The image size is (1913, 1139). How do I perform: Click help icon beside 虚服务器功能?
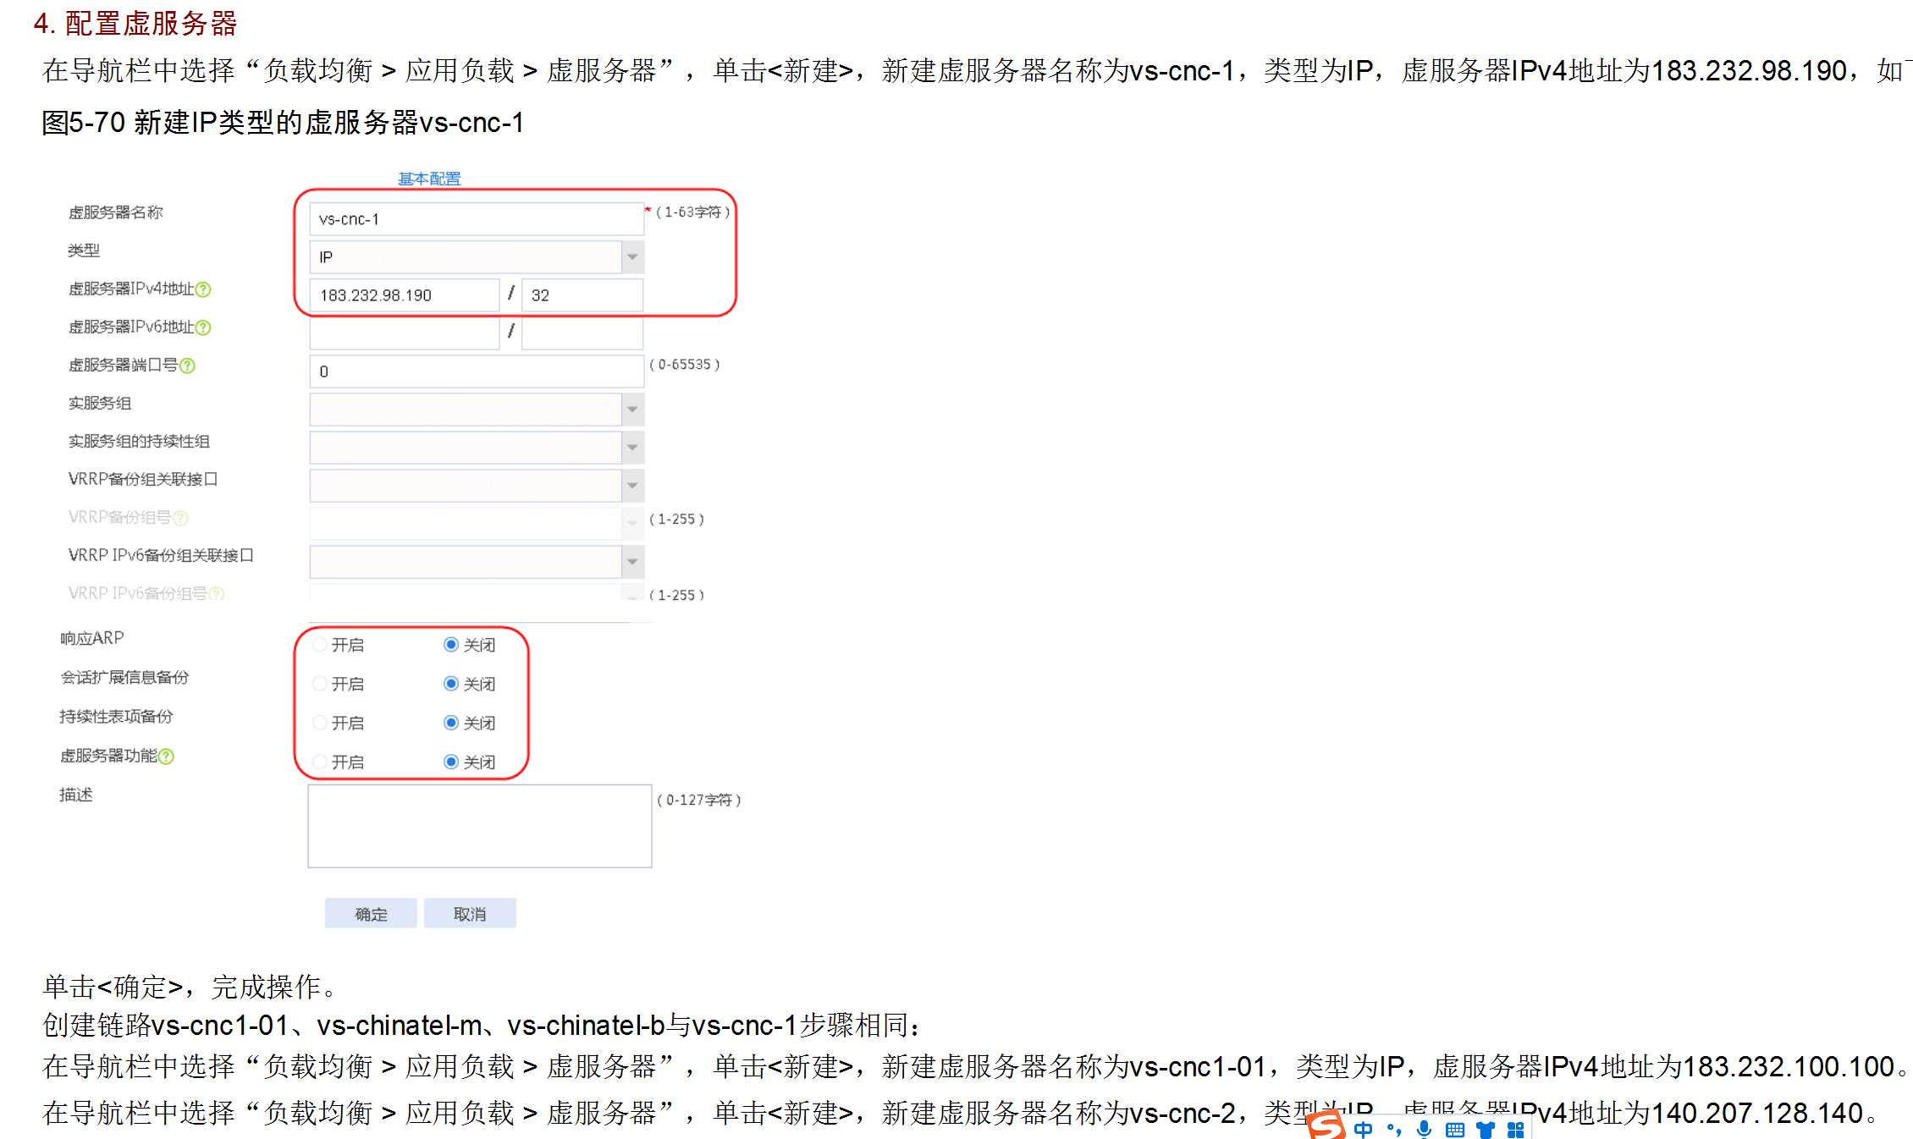coord(167,757)
